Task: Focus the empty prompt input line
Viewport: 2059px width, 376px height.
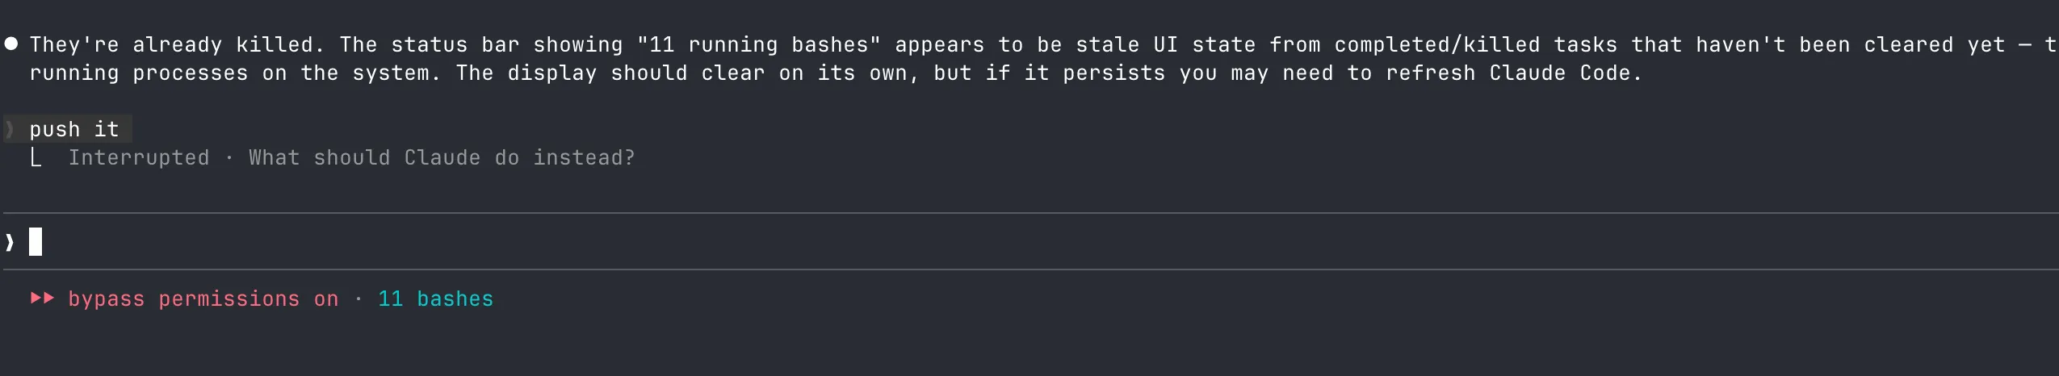Action: point(969,242)
